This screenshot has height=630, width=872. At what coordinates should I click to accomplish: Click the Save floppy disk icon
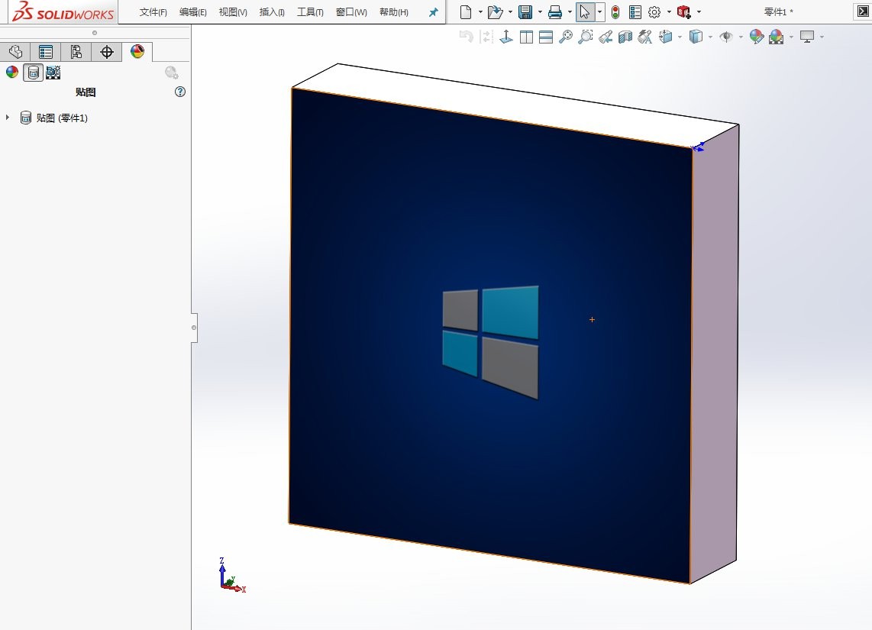[525, 11]
